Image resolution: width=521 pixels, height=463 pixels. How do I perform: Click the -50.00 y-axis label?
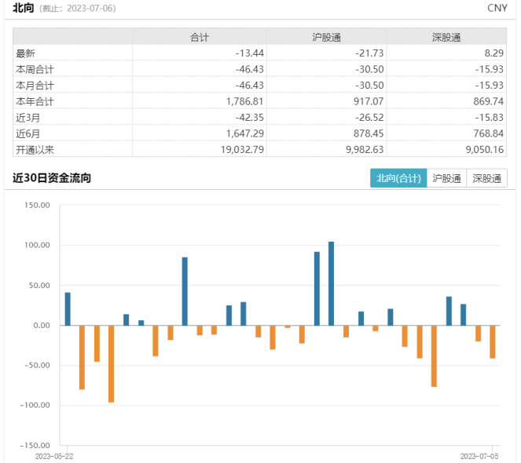(37, 366)
